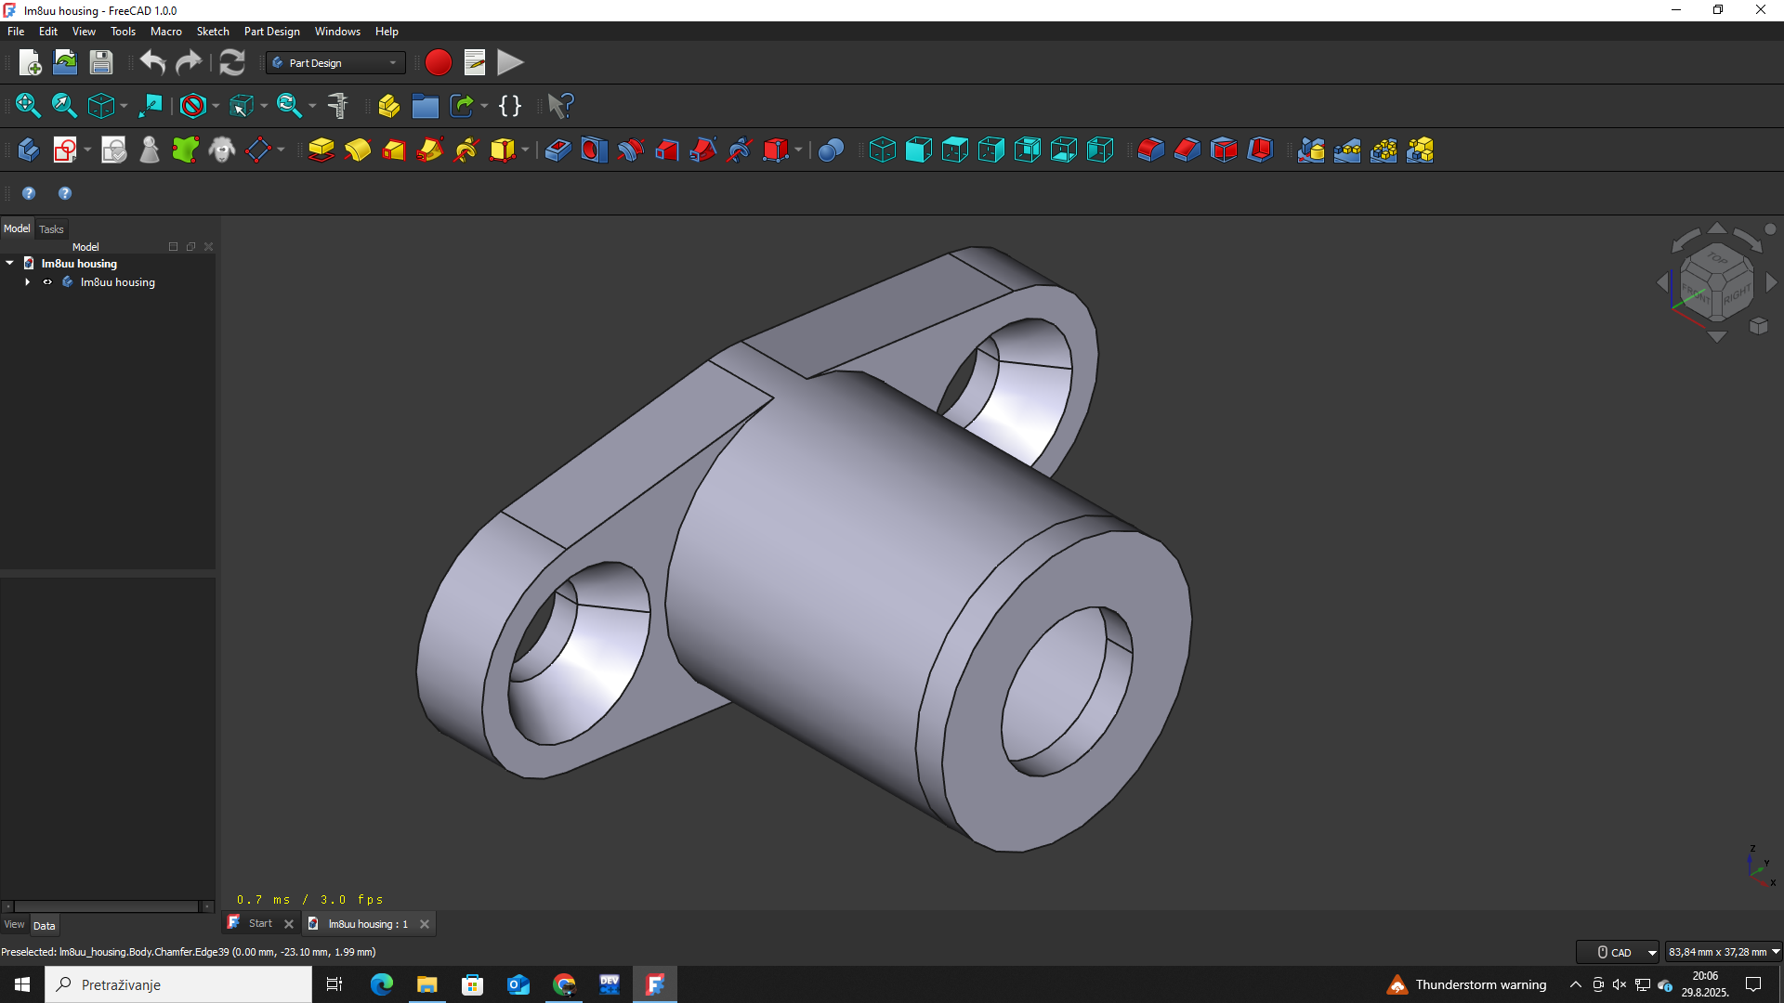Image resolution: width=1784 pixels, height=1003 pixels.
Task: Switch to the Tasks panel tab
Action: (x=51, y=228)
